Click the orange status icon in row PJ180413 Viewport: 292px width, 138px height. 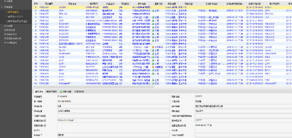point(153,47)
